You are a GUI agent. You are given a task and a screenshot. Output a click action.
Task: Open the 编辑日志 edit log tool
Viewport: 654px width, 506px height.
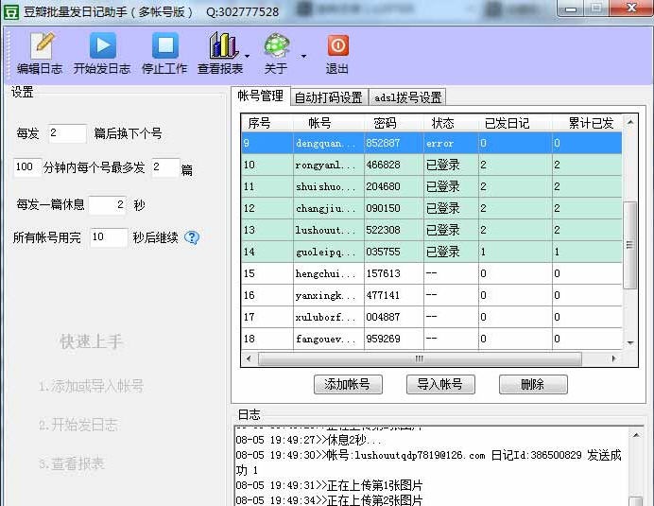(x=40, y=53)
